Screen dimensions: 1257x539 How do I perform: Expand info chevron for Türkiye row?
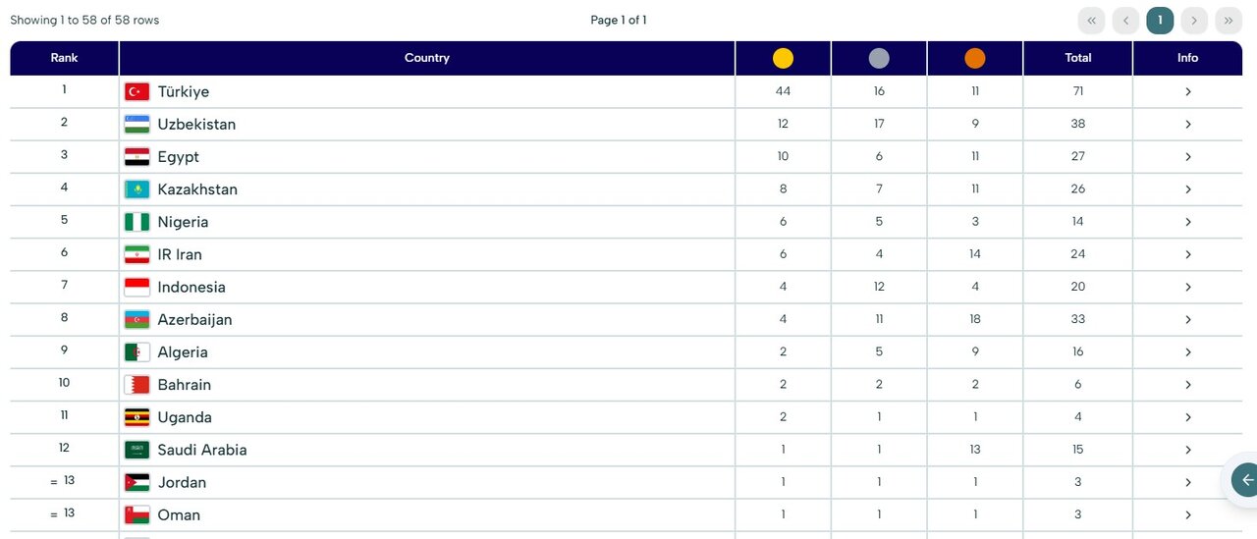tap(1187, 91)
